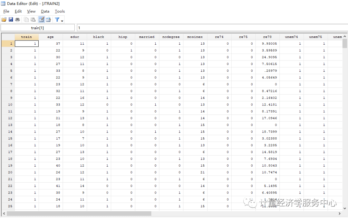Open the filter dropdown arrow

pyautogui.click(x=61, y=20)
